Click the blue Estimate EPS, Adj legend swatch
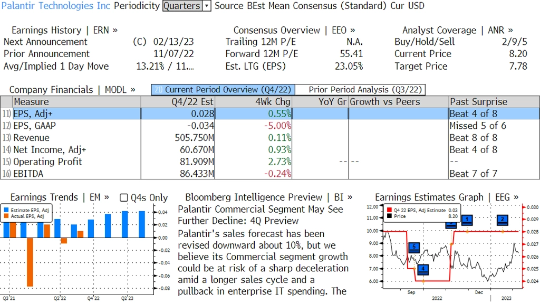The image size is (540, 303). click(6, 210)
